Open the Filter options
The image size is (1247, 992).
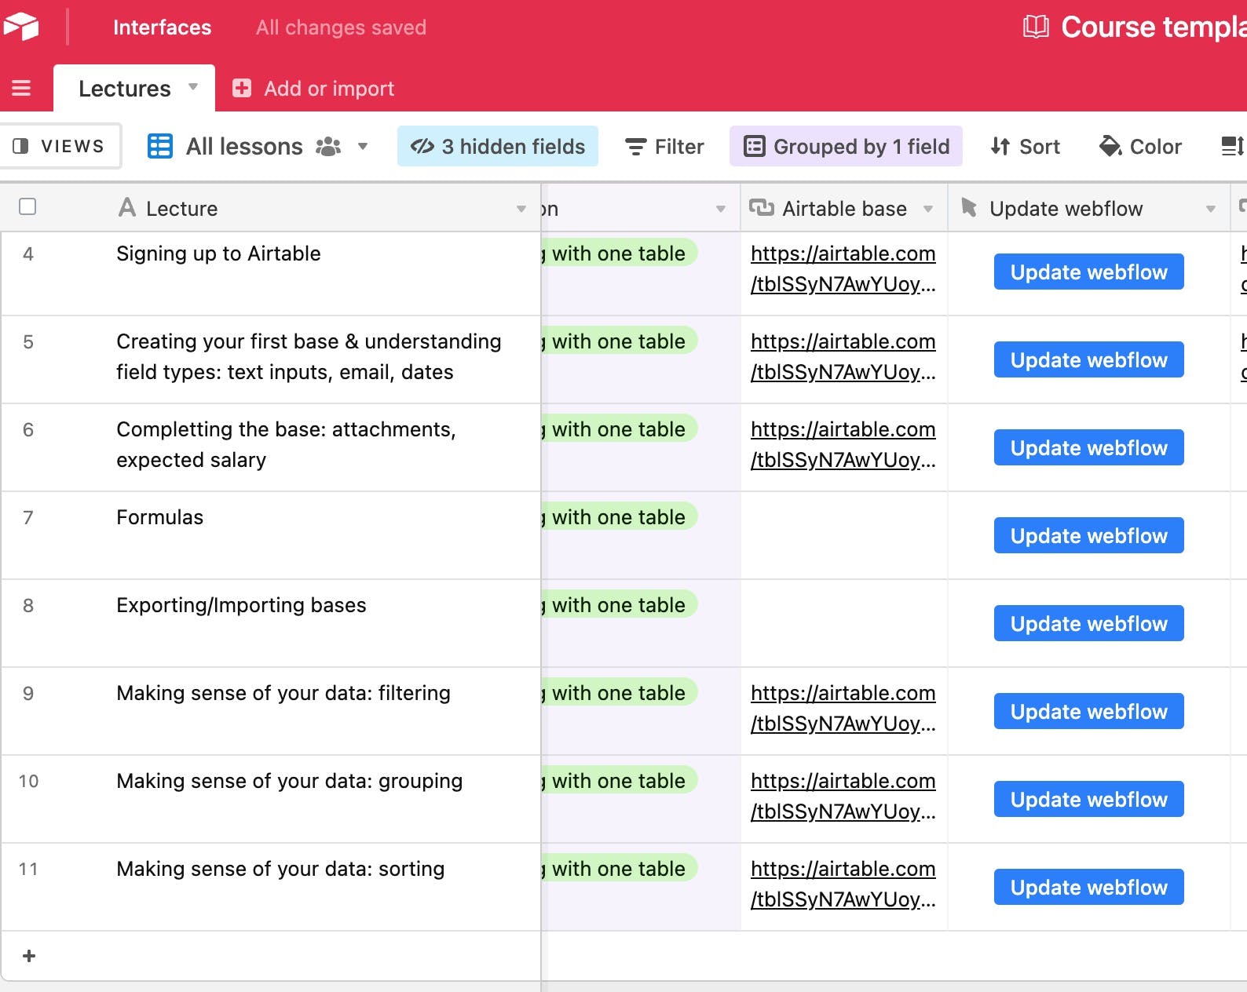[x=664, y=146]
